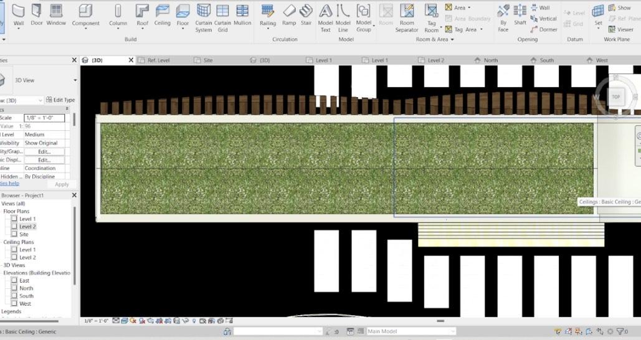Choose the Component tool icon
The height and width of the screenshot is (340, 641).
[85, 11]
